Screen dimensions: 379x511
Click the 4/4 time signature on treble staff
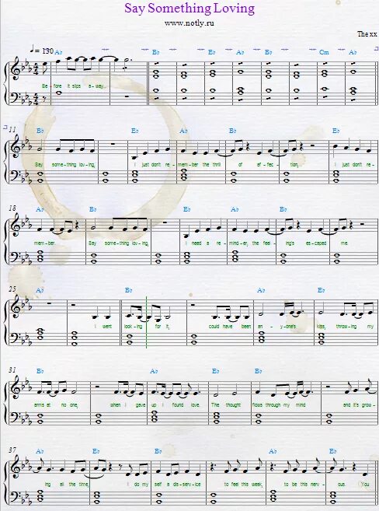(36, 68)
